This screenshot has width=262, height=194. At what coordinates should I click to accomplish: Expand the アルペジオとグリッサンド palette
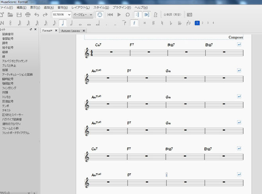(x=15, y=61)
